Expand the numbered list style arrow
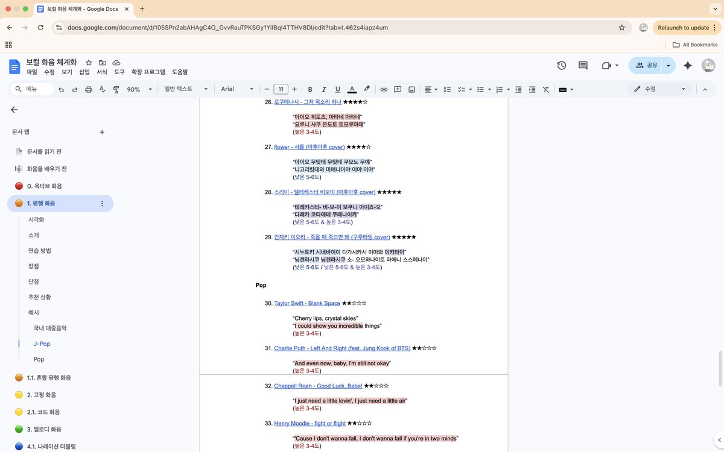 pos(508,89)
